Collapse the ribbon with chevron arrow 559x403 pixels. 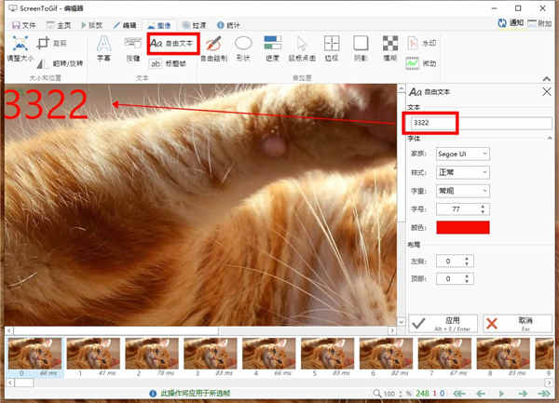click(x=547, y=79)
